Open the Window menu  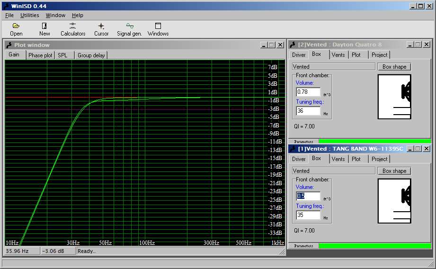point(55,15)
